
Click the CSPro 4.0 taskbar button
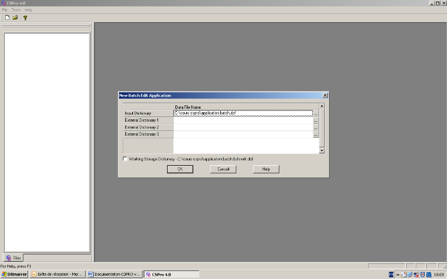click(172, 274)
